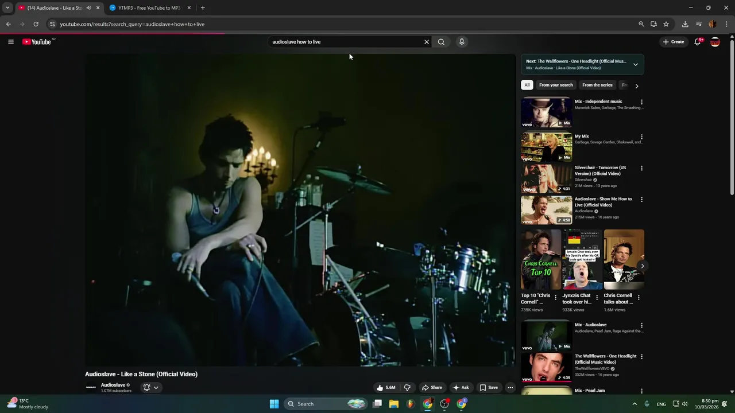The image size is (735, 413).
Task: Click the Chrome address bar URL
Action: click(132, 24)
